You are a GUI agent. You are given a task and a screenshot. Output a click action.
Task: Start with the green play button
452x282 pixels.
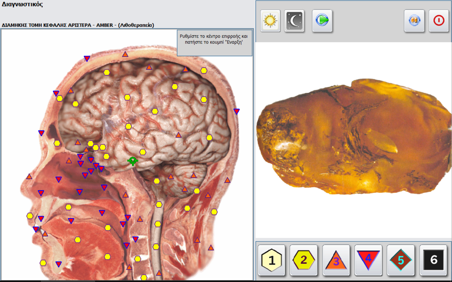coord(322,21)
